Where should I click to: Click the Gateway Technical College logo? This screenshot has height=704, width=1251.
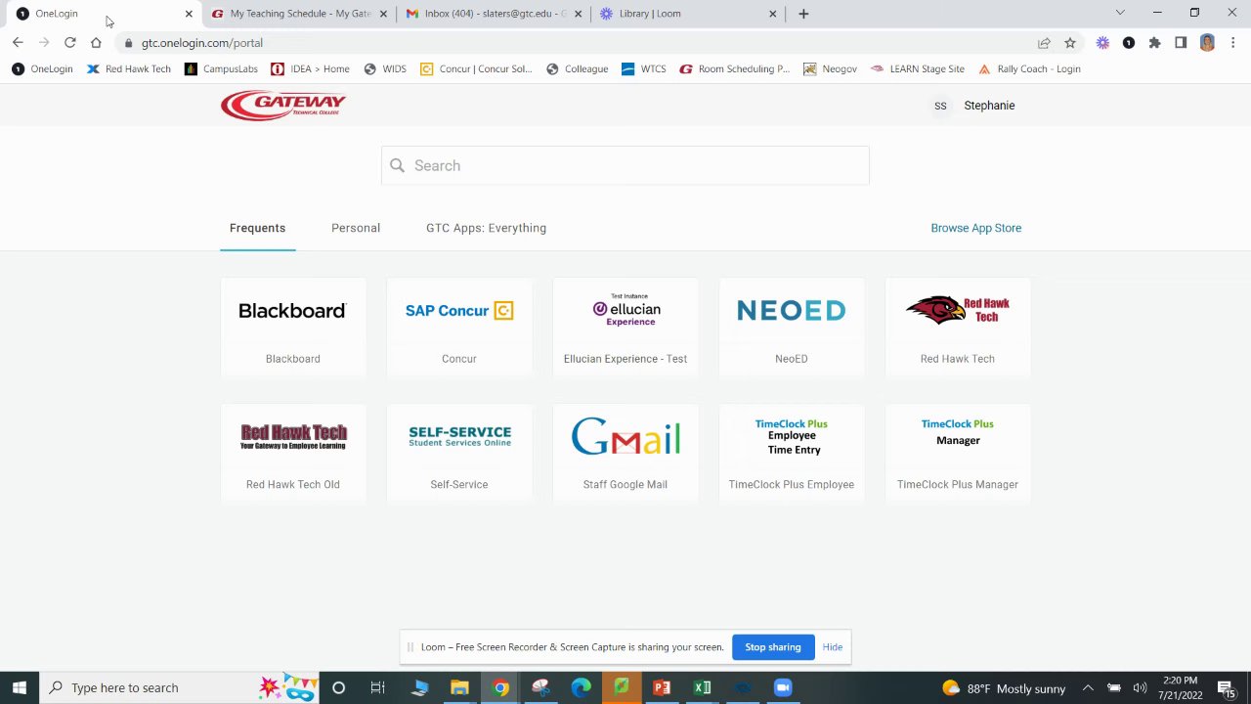(283, 105)
